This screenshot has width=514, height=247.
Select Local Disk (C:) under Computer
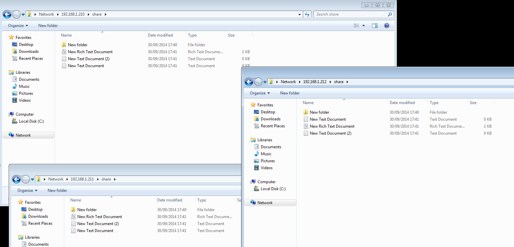30,121
